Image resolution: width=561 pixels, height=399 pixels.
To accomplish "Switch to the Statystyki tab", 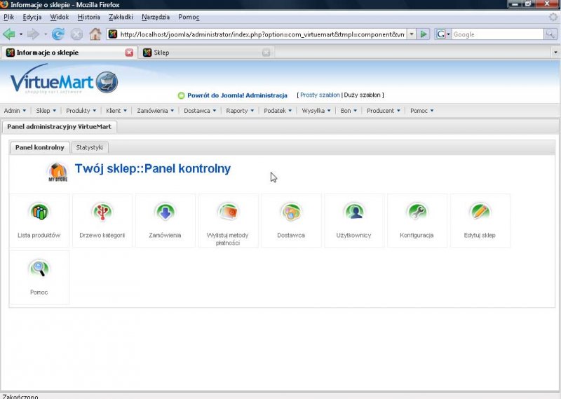I will (x=90, y=147).
